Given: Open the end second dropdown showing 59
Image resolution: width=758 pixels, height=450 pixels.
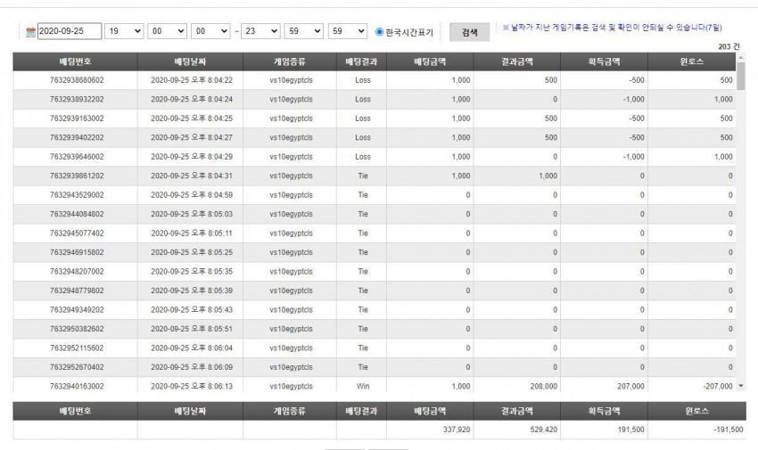Looking at the screenshot, I should pos(347,31).
